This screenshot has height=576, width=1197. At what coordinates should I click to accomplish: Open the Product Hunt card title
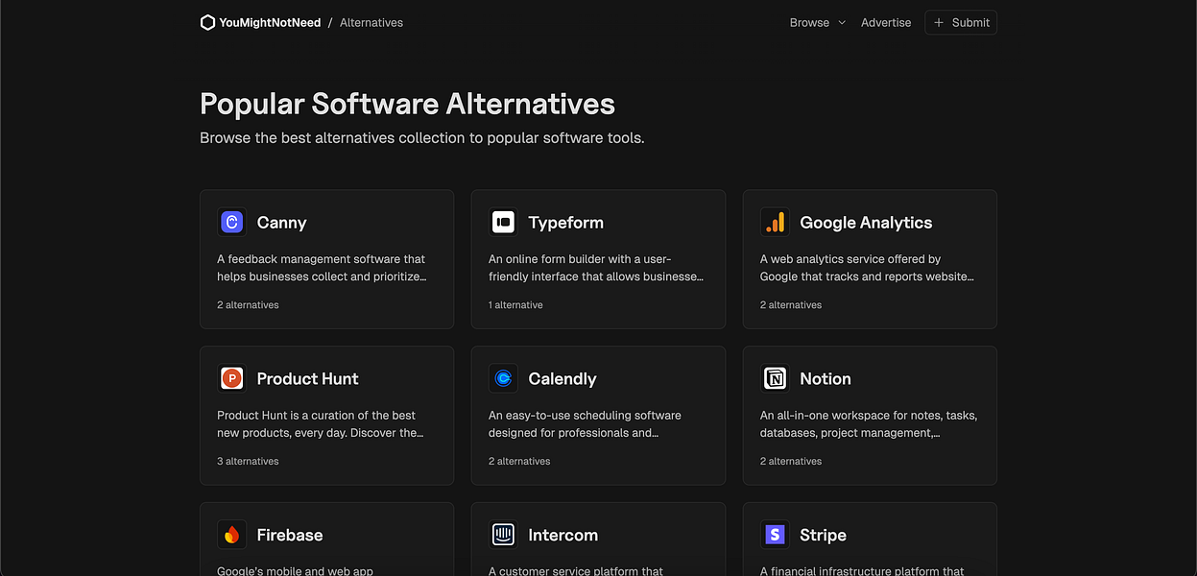tap(307, 379)
